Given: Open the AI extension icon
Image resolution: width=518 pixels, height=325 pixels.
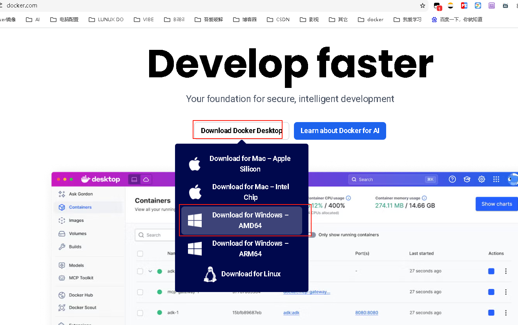Looking at the screenshot, I should pyautogui.click(x=505, y=5).
